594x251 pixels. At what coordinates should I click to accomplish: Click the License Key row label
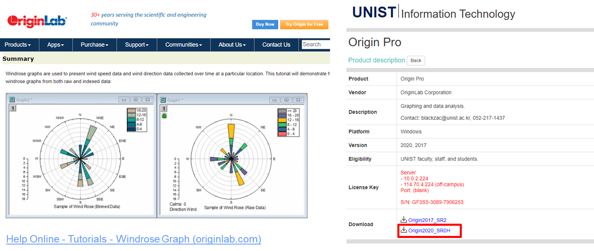coord(363,187)
